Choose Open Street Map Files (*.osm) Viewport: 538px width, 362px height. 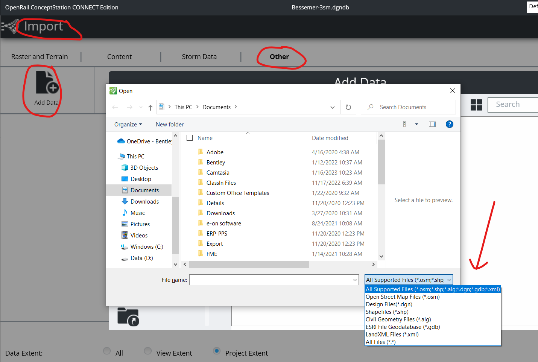click(x=433, y=297)
